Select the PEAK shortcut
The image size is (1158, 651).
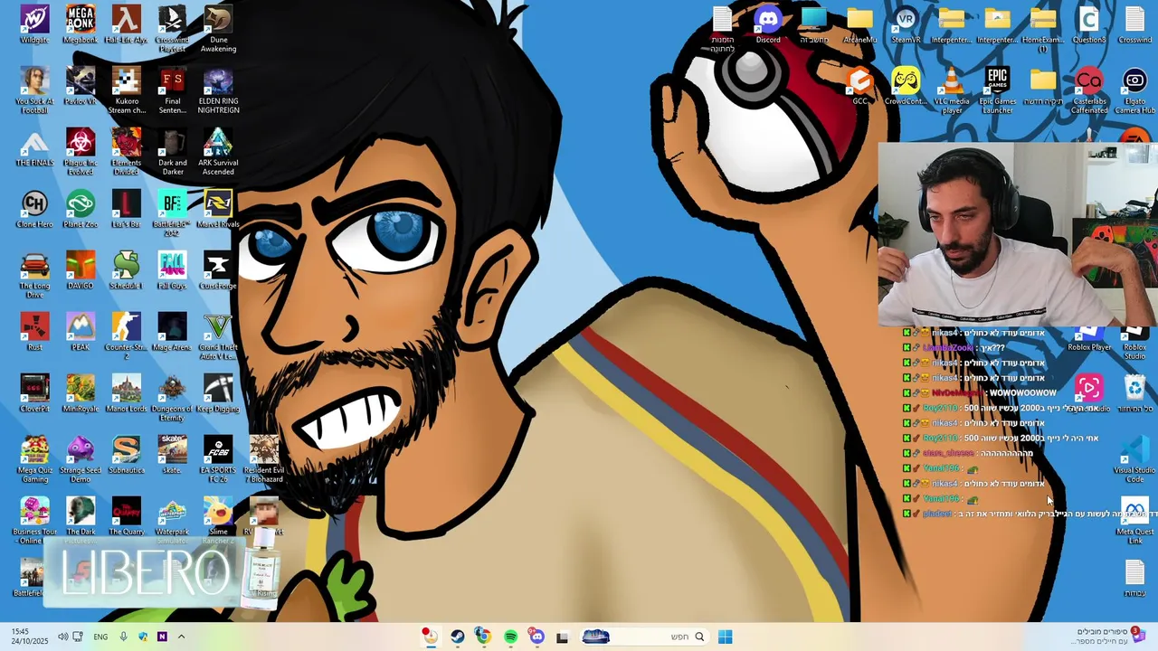pyautogui.click(x=81, y=332)
